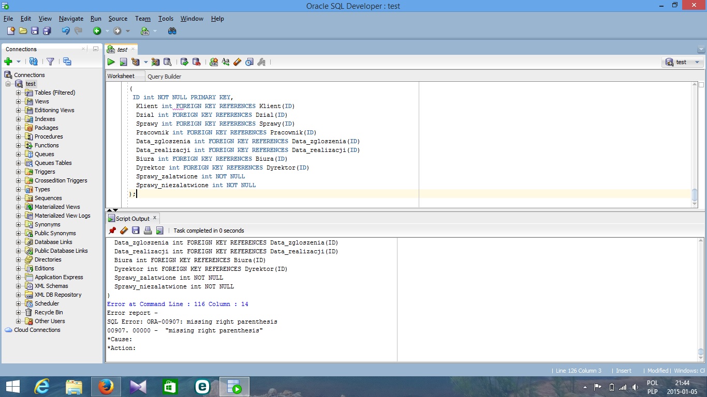Screen dimensions: 707x397
Task: Click the Commit icon in worksheet toolbar
Action: tap(184, 62)
